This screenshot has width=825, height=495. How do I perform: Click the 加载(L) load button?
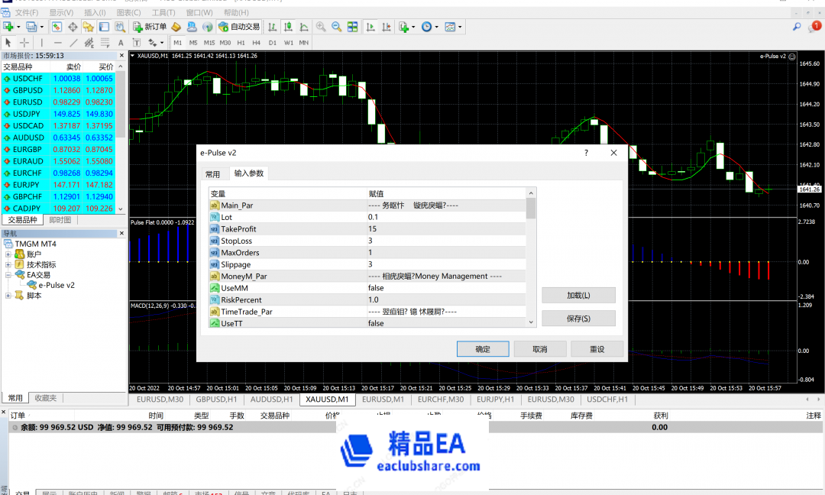(x=578, y=295)
